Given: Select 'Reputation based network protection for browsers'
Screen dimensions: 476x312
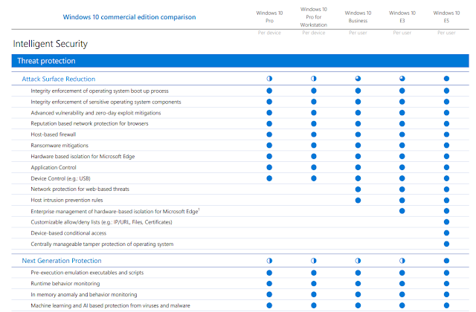Looking at the screenshot, I should [89, 123].
